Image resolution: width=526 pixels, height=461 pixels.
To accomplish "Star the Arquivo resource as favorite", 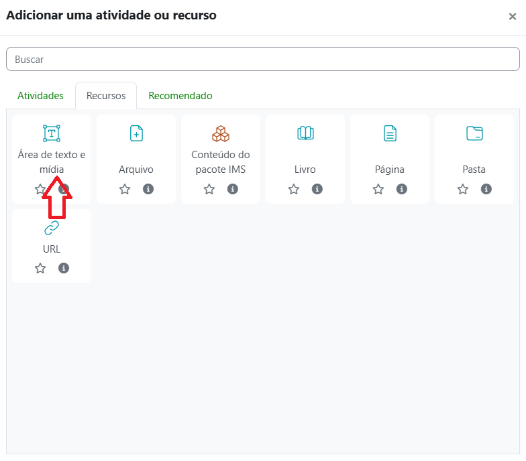I will [x=125, y=190].
